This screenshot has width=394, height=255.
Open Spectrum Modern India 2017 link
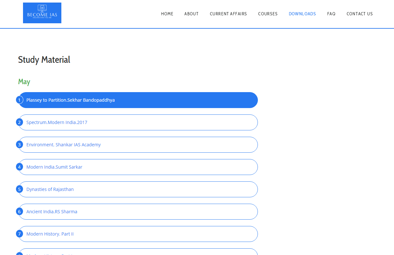pos(57,122)
